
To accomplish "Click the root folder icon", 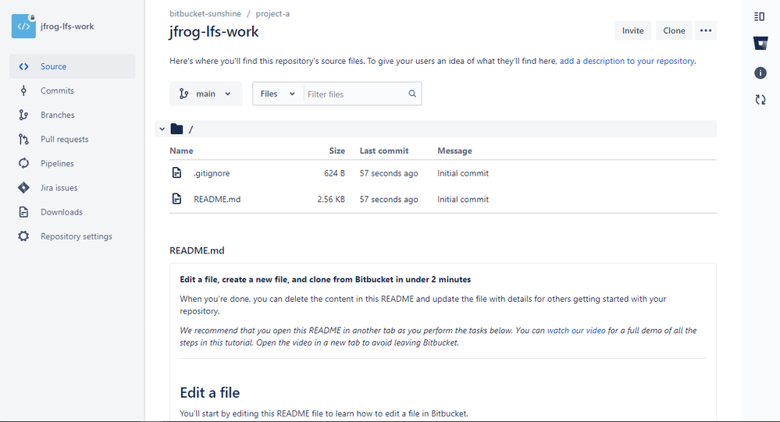I will click(176, 129).
